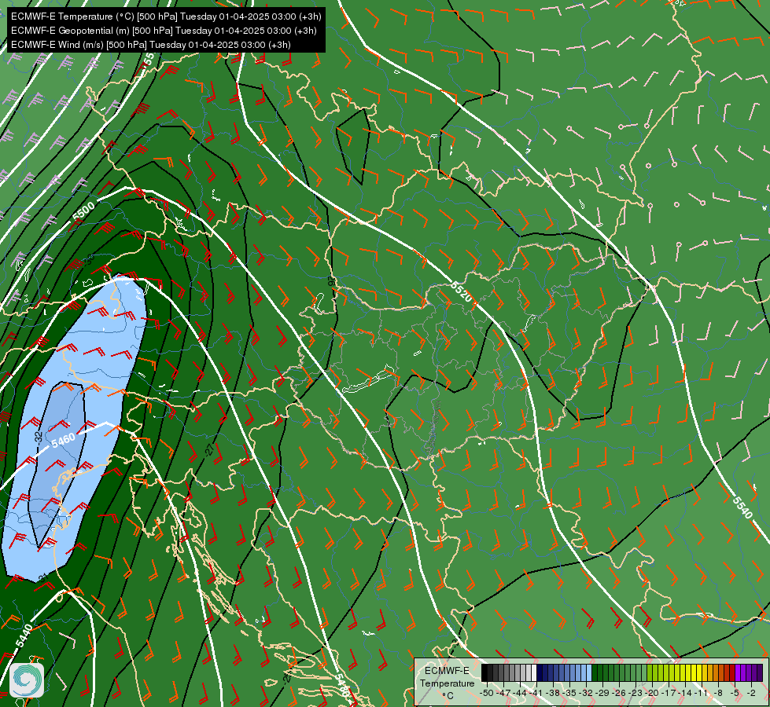Screen dimensions: 770x707
Task: Click the spiral weather logo icon
Action: pyautogui.click(x=27, y=680)
